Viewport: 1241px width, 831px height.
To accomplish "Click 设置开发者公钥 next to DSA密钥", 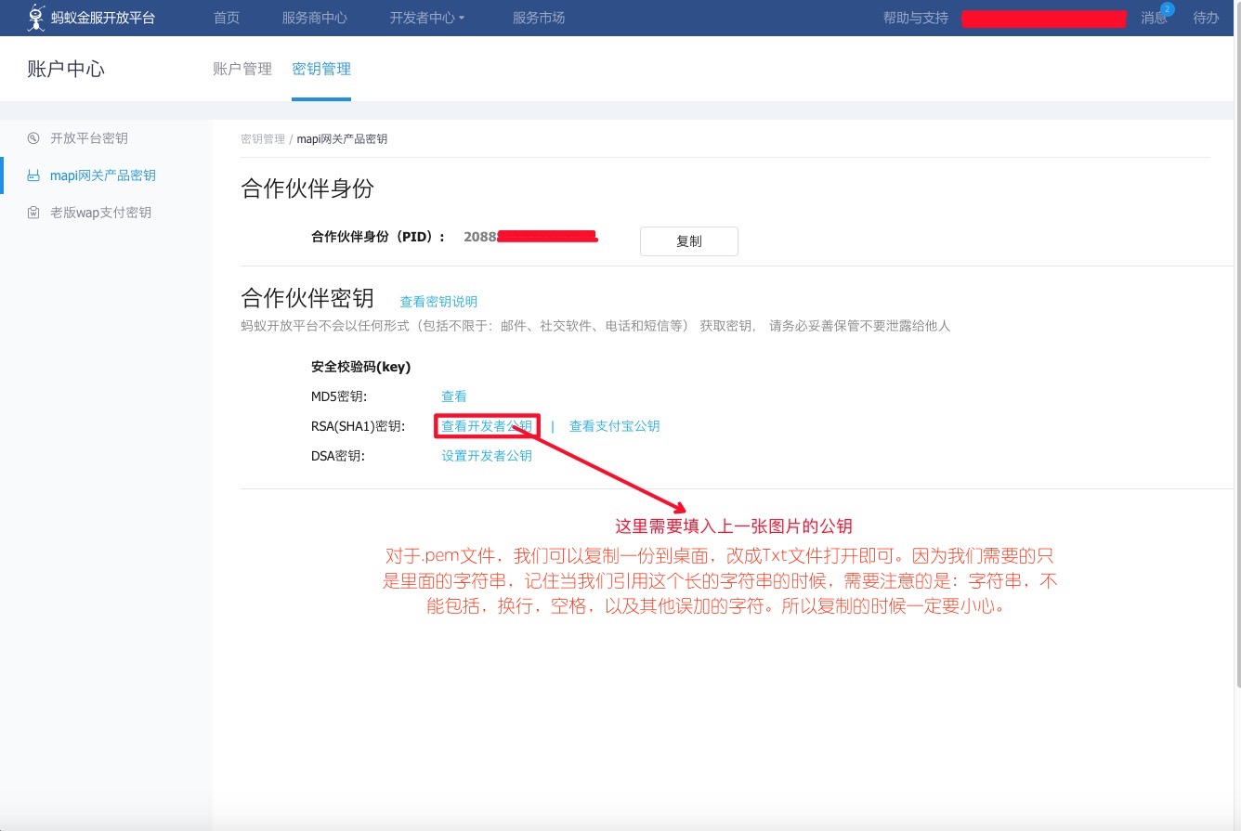I will click(x=487, y=456).
